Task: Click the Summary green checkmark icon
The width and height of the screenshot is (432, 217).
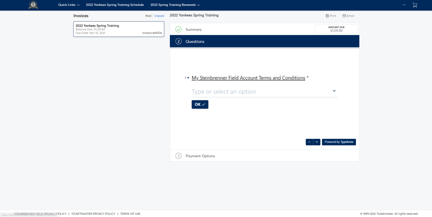Action: tap(179, 29)
